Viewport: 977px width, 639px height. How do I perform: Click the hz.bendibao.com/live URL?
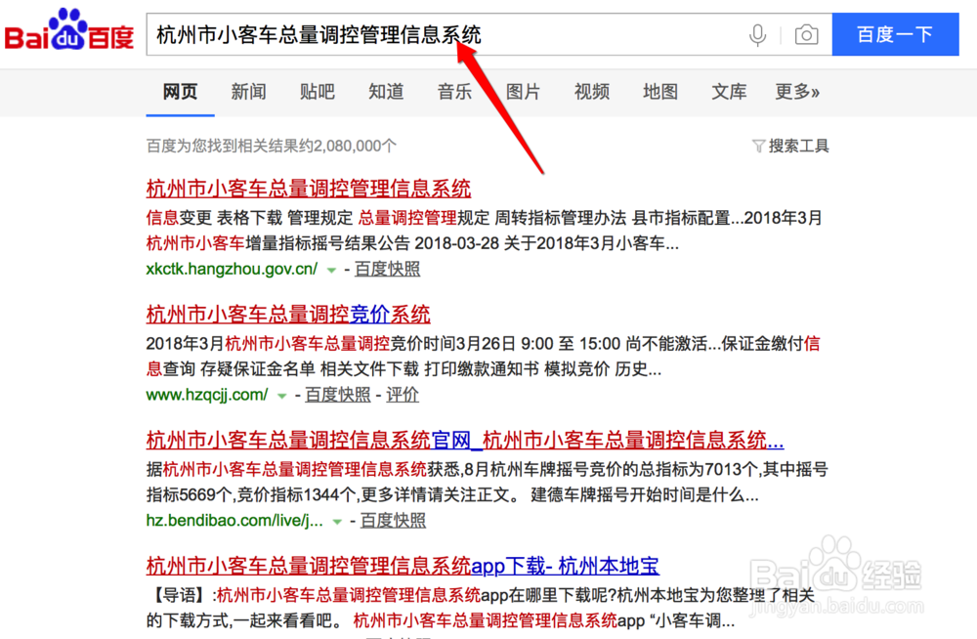pyautogui.click(x=234, y=520)
